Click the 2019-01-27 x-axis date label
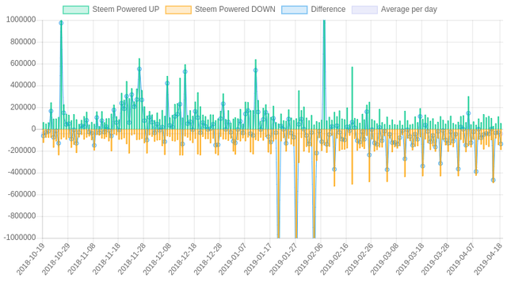 tap(283, 259)
